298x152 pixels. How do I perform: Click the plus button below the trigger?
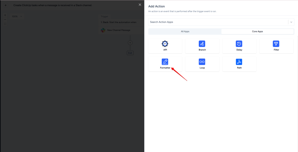coord(130,43)
